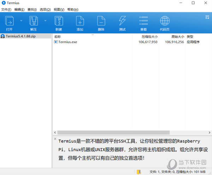Image resolution: width=212 pixels, height=175 pixels.
Task: Open the 编辑(E) menu
Action: pyautogui.click(x=19, y=10)
